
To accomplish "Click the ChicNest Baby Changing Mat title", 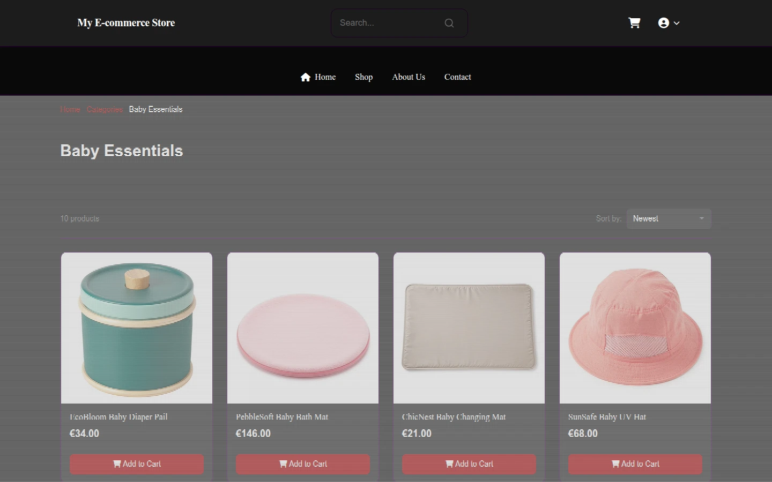I will coord(454,417).
